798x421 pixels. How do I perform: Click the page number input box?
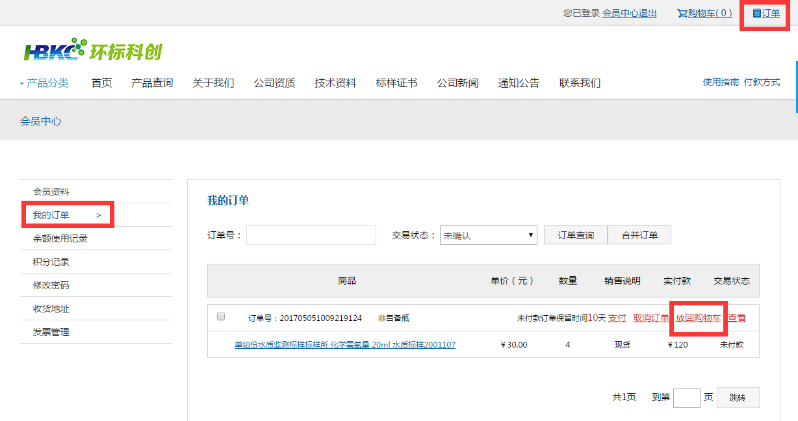(x=686, y=398)
